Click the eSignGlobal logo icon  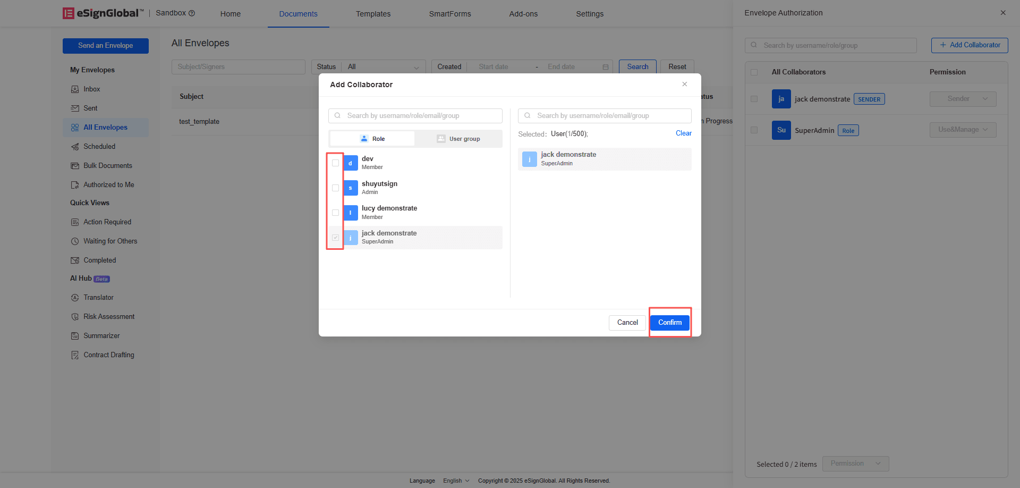click(x=69, y=13)
